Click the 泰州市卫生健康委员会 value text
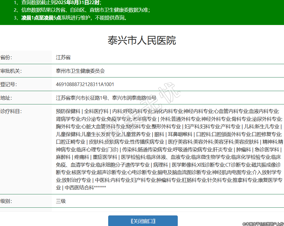Viewport: 284px width, 226px height. pos(80,71)
